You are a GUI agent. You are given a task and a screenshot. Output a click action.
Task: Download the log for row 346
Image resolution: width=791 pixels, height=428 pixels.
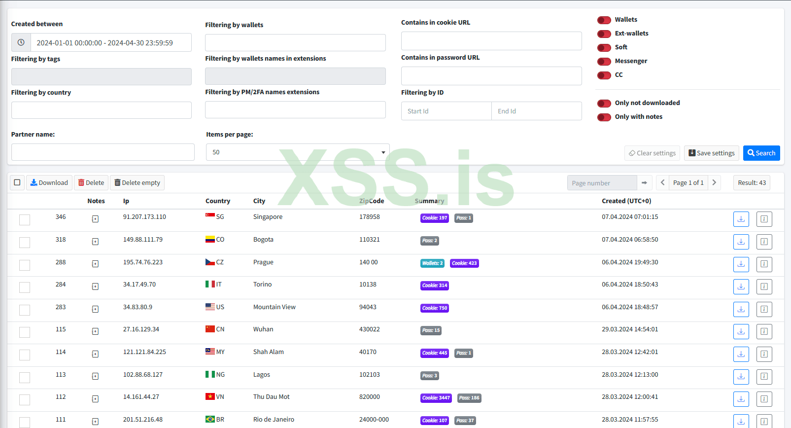click(741, 219)
